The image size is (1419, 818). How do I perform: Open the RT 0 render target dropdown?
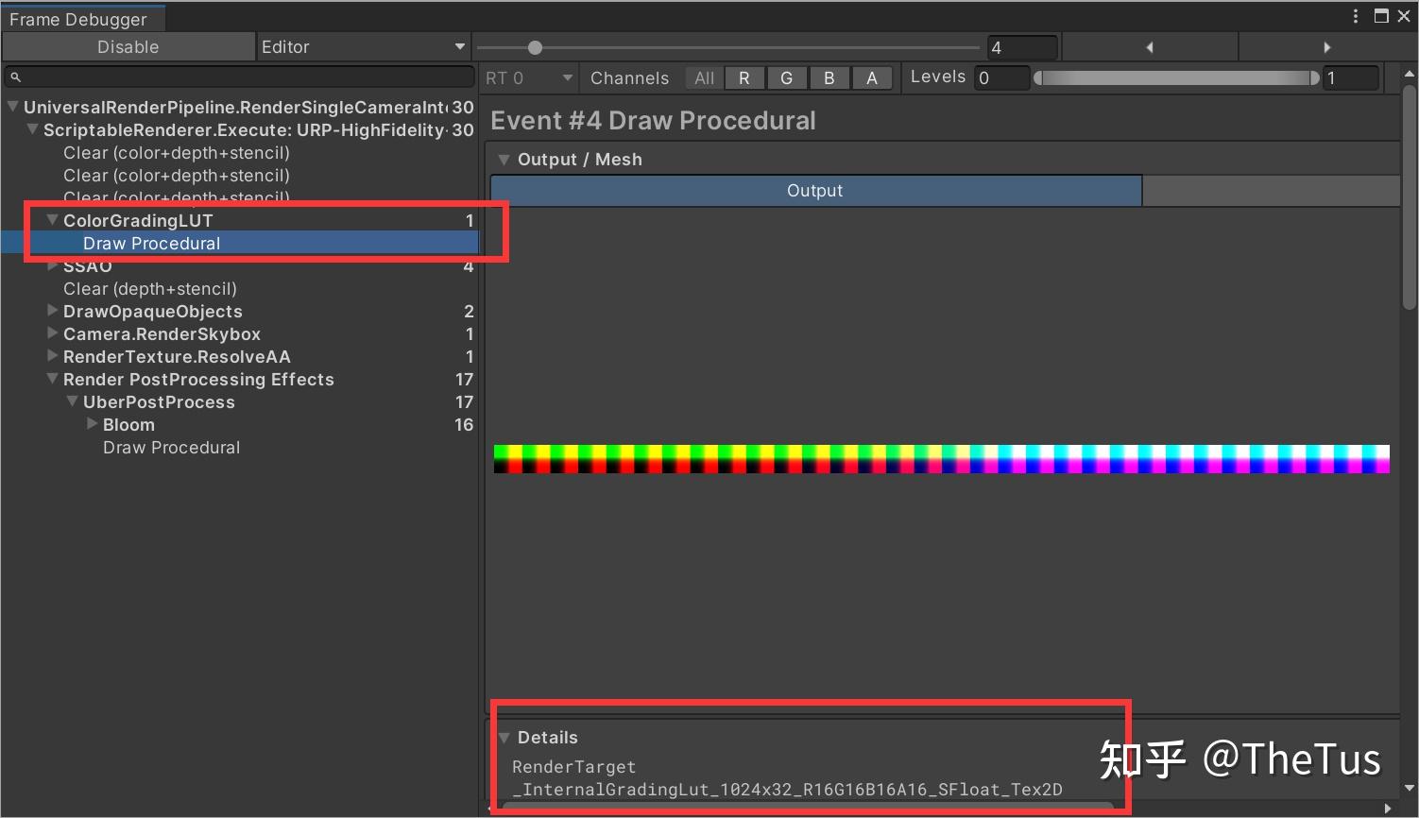coord(527,77)
